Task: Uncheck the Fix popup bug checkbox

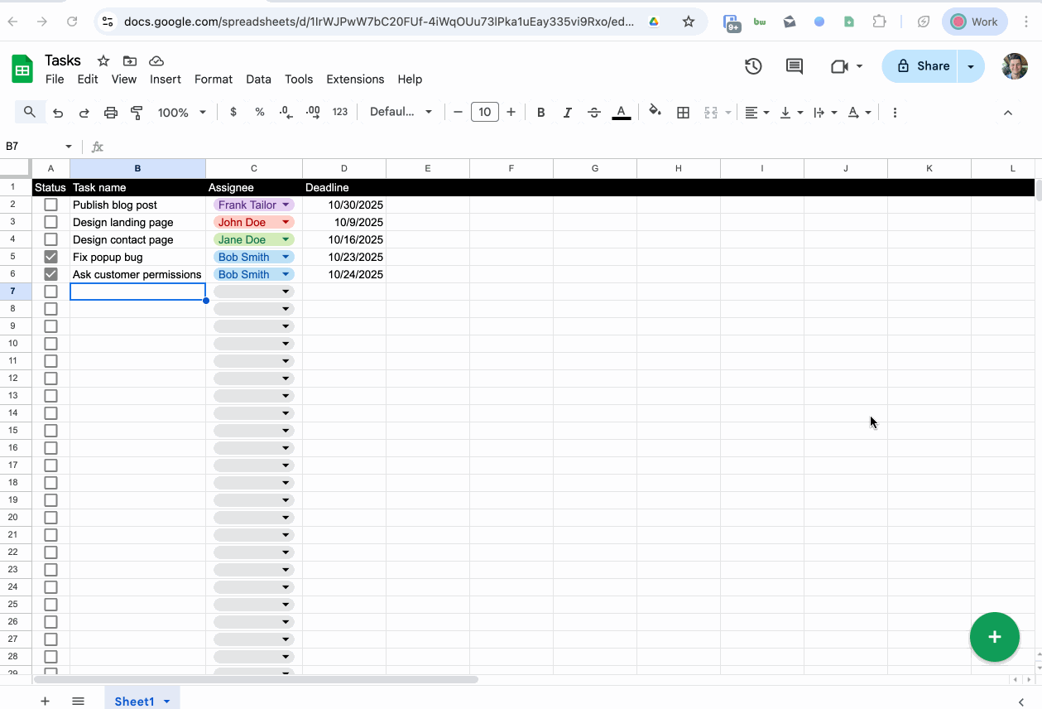Action: coord(51,257)
